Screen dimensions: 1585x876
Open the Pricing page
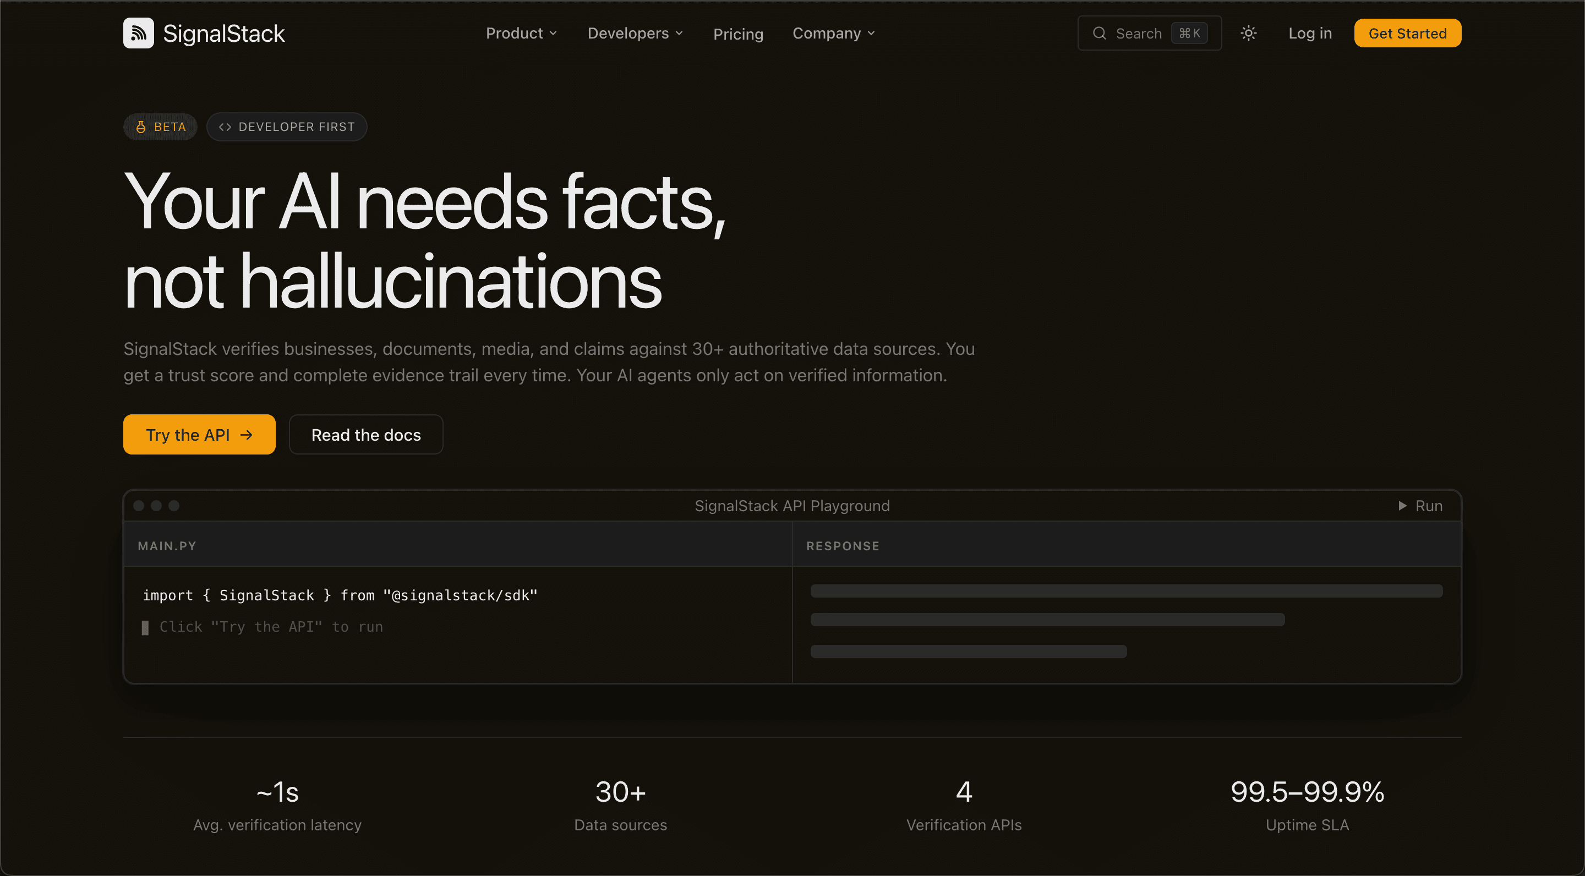737,34
